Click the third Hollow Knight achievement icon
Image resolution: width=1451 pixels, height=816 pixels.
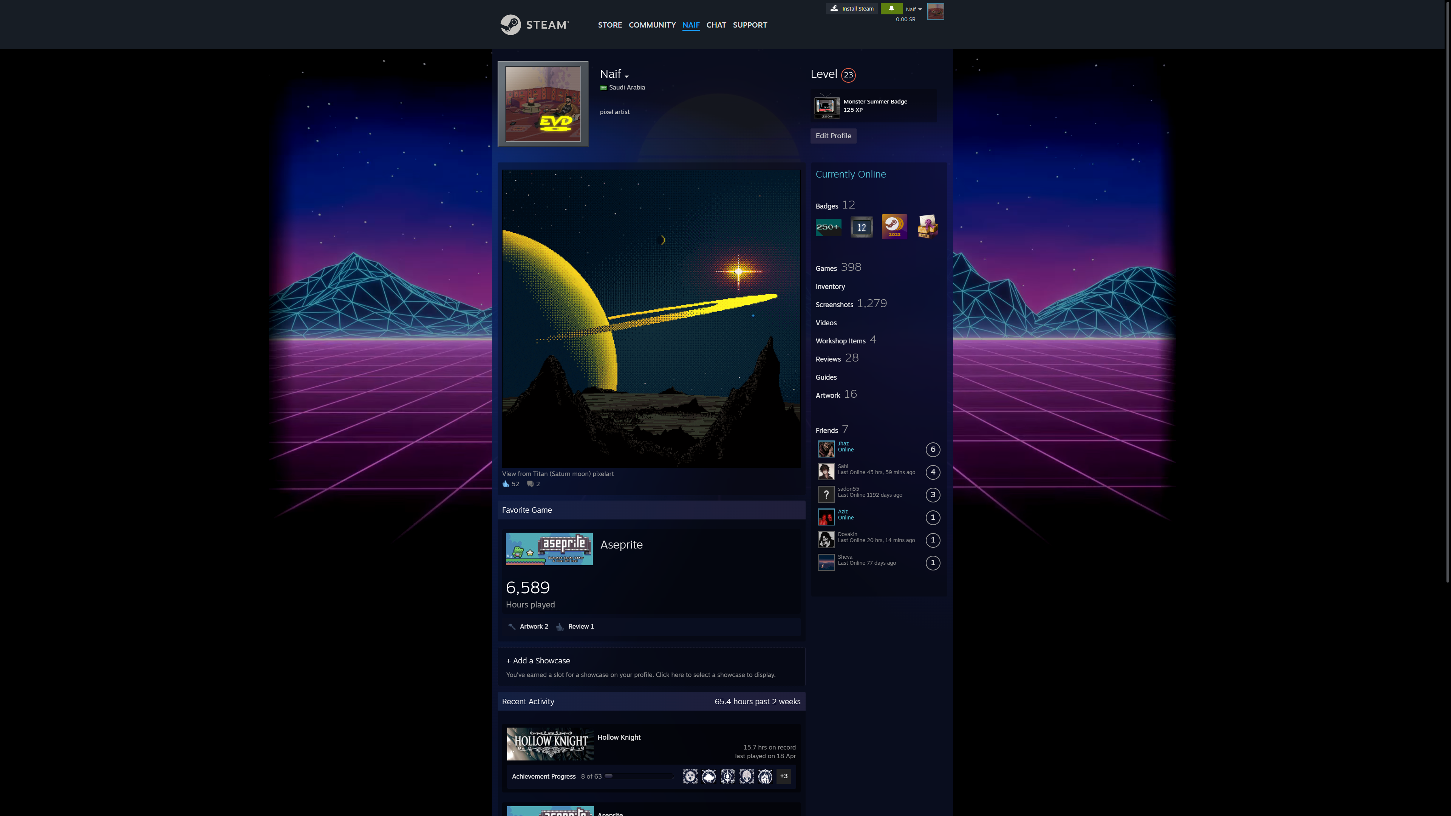click(x=728, y=777)
